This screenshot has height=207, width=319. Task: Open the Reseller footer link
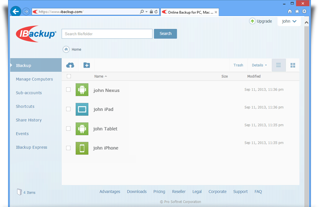pos(178,191)
